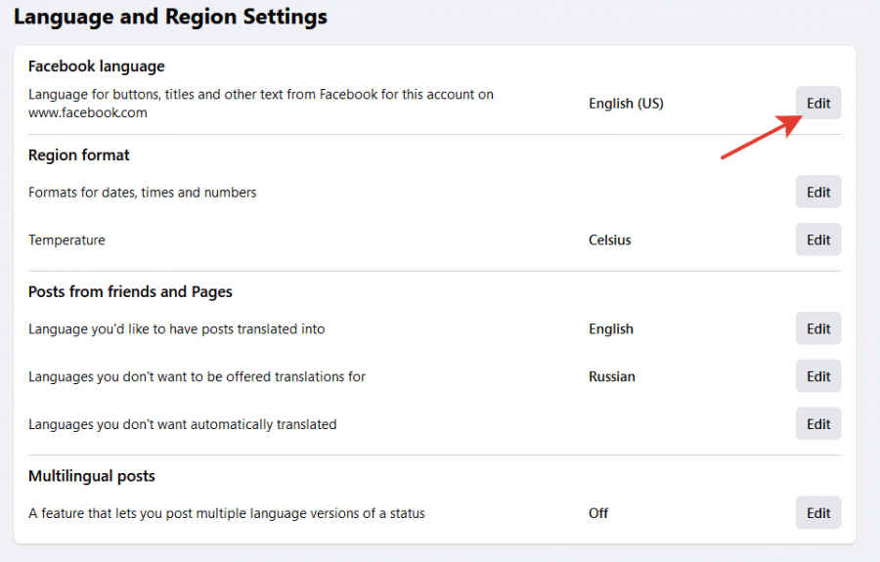Image resolution: width=880 pixels, height=562 pixels.
Task: Edit the Temperature unit
Action: [818, 240]
